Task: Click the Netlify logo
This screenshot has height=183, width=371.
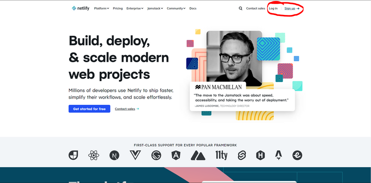Action: 81,8
